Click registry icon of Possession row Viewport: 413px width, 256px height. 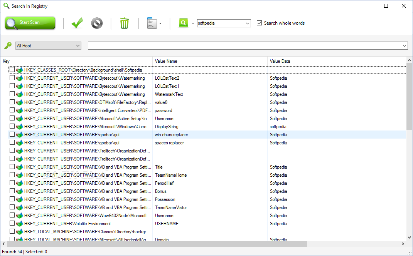[20, 199]
